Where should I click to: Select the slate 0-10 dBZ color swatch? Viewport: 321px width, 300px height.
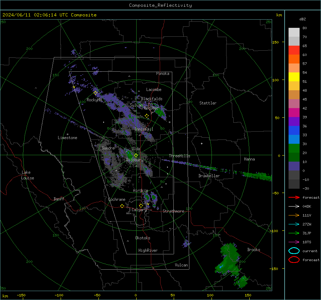point(294,166)
